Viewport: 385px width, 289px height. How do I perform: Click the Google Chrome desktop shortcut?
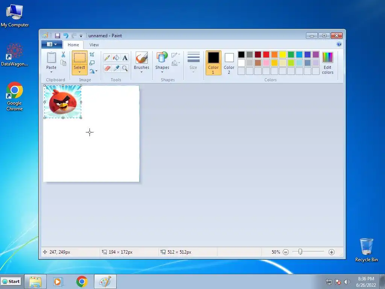[x=15, y=96]
